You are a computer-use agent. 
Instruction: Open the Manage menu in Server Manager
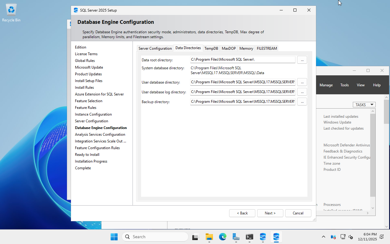click(326, 85)
